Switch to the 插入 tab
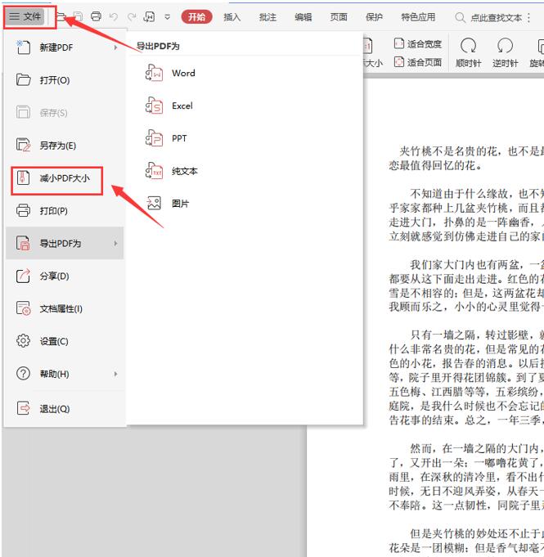This screenshot has height=557, width=544. 232,16
